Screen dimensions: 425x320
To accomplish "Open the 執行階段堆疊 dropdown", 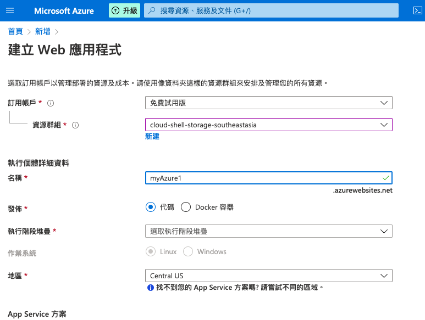I will click(269, 231).
